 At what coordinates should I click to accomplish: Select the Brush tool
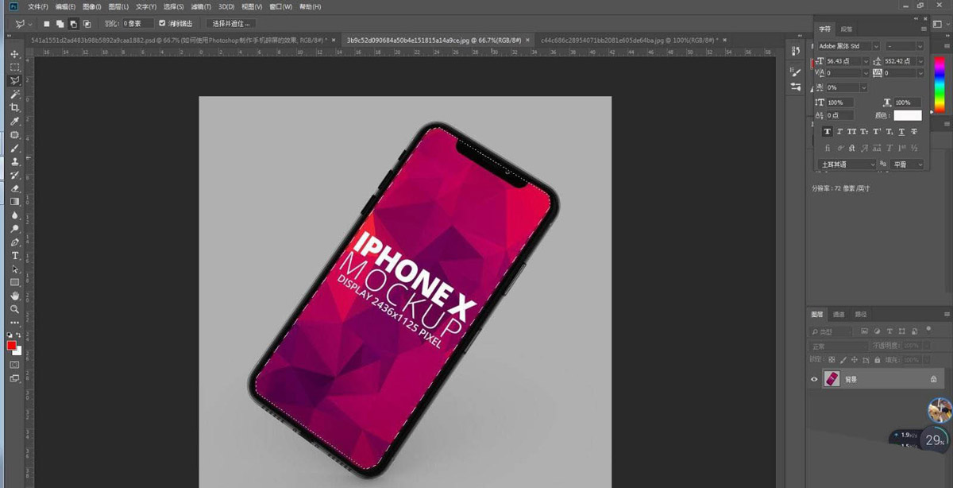pos(14,149)
